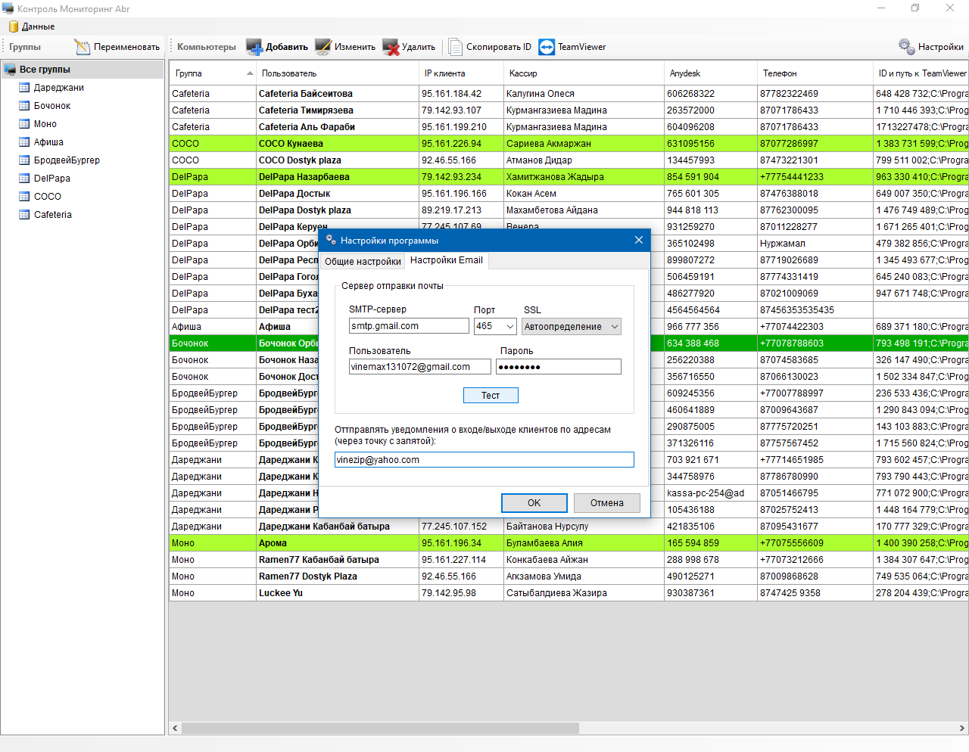Click the Пароль field
Screen dimensions: 969x752
(x=559, y=367)
